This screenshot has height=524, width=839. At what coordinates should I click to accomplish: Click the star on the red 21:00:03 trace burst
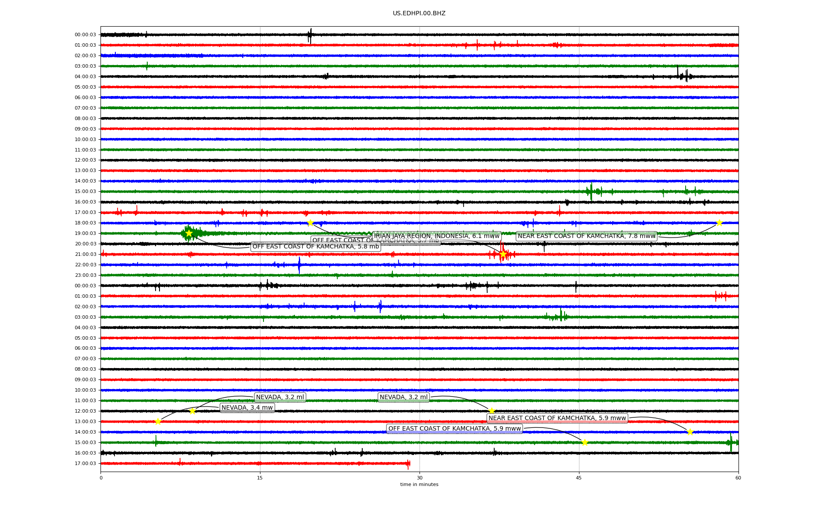[503, 254]
